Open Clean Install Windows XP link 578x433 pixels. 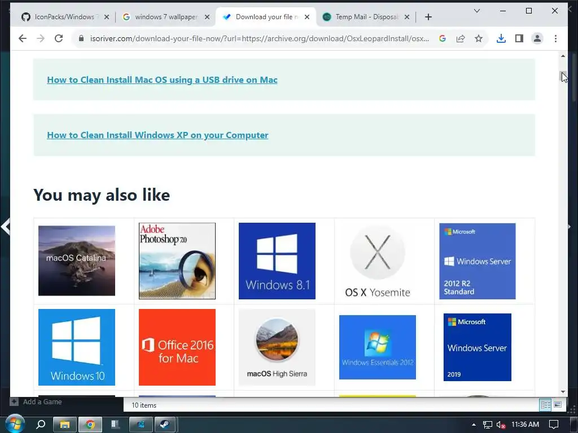coord(157,135)
